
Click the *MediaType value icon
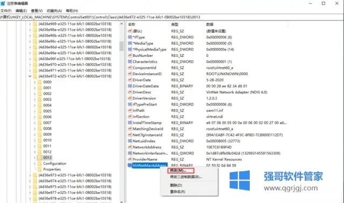point(130,44)
